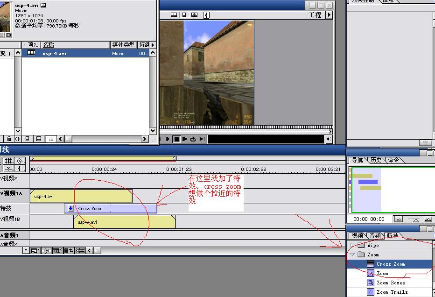435x297 pixels.
Task: Select usp-4.avi clip on Video 1B track
Action: pos(125,222)
